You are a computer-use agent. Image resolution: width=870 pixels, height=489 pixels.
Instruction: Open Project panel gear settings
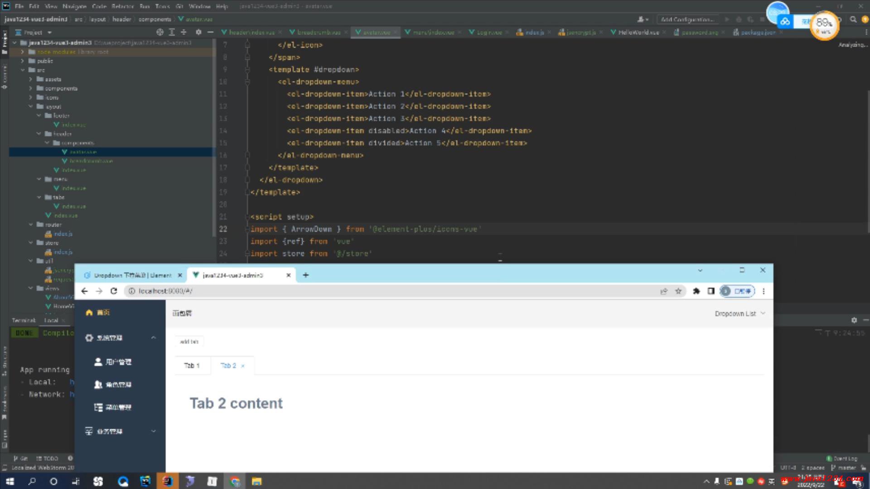point(198,32)
